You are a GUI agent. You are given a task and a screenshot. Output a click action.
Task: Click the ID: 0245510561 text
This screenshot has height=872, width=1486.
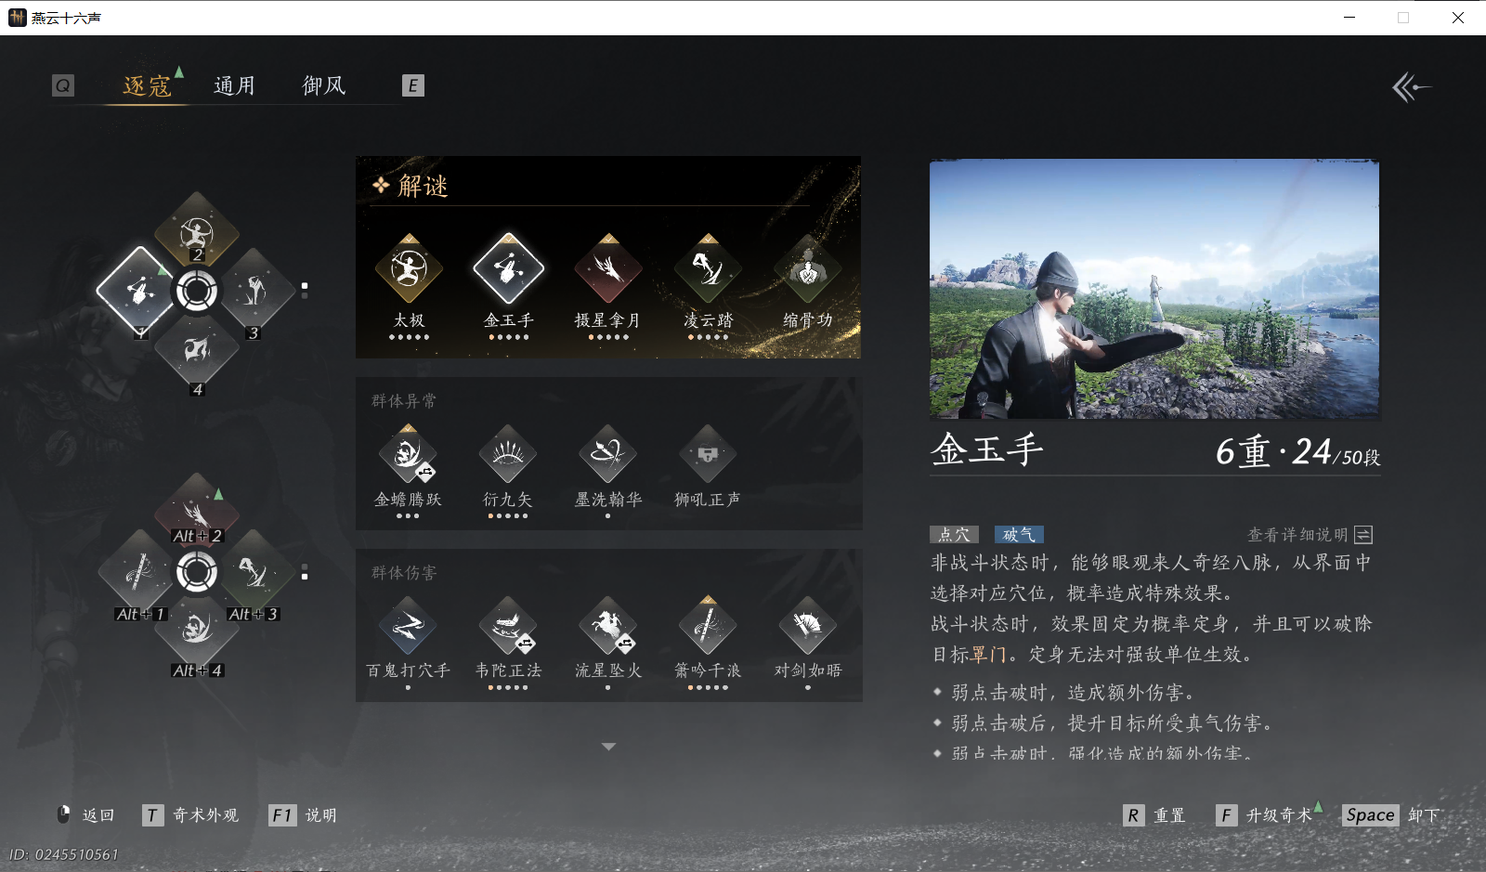[64, 854]
